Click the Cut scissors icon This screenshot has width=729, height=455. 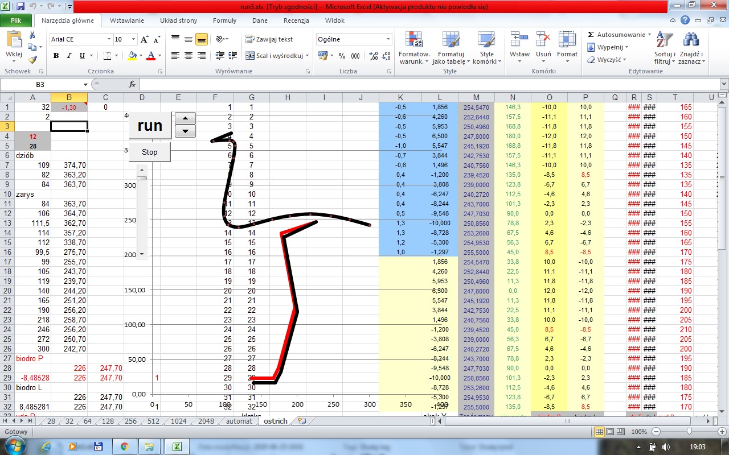click(32, 35)
